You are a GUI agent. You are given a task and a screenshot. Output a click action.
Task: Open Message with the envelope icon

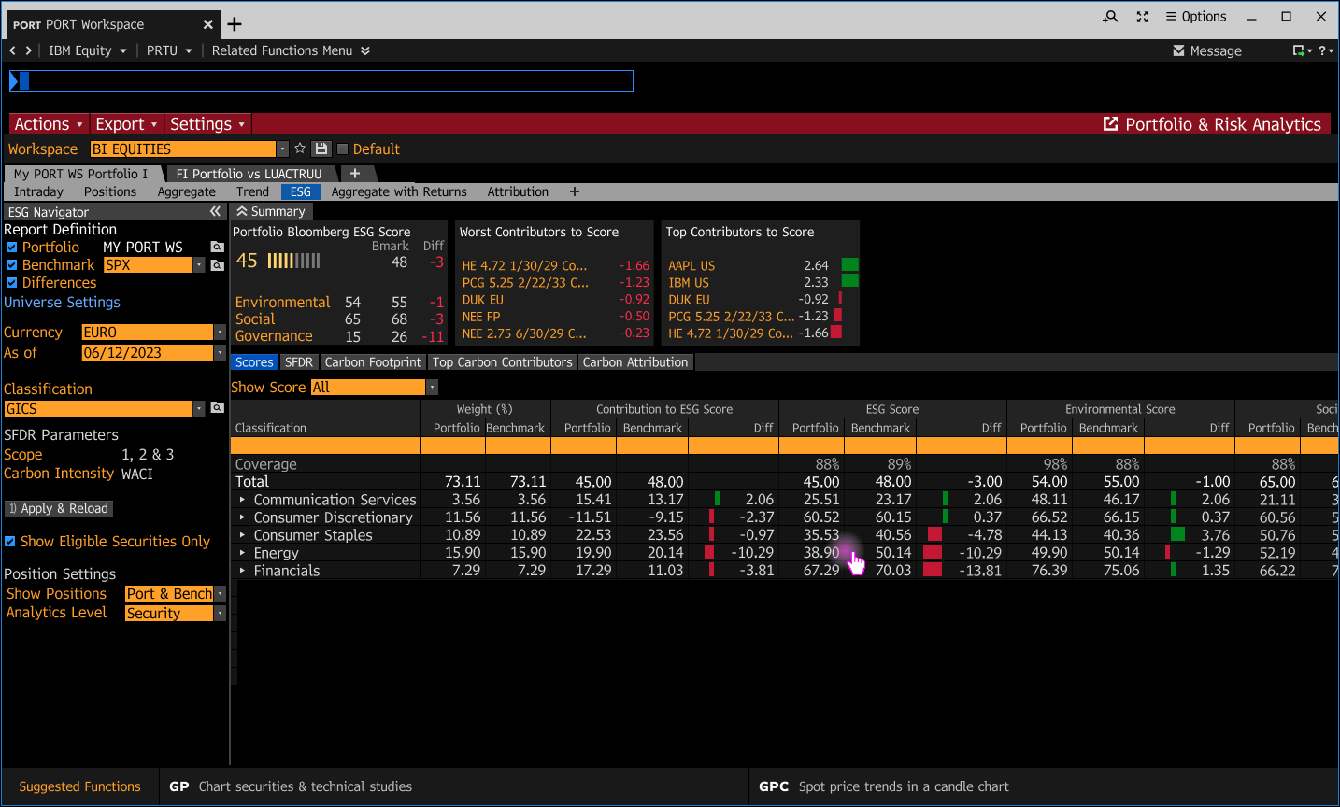coord(1207,50)
